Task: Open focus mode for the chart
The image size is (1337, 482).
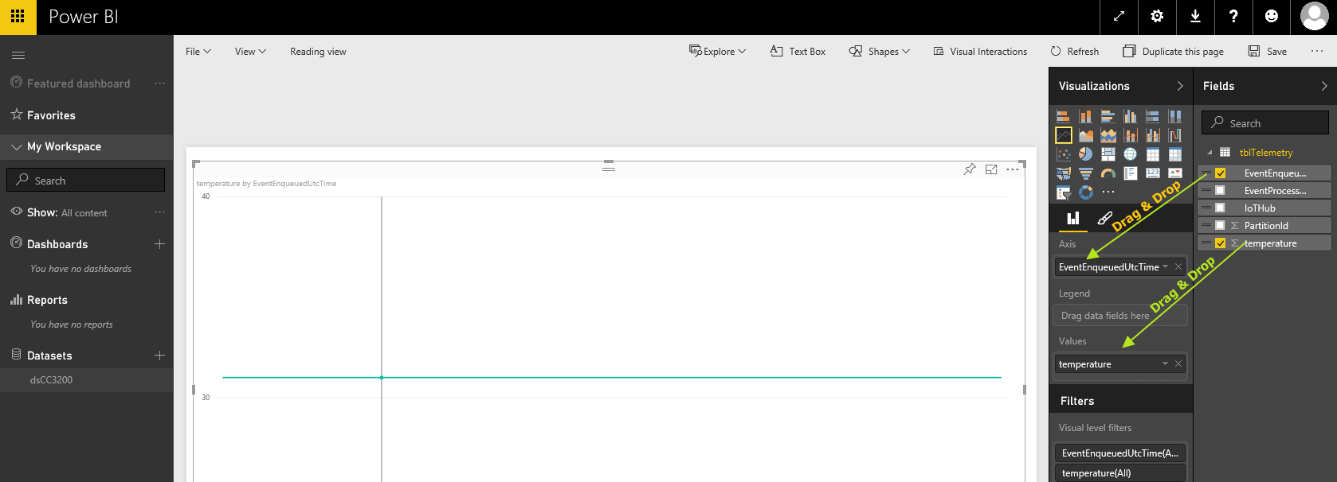Action: point(991,169)
